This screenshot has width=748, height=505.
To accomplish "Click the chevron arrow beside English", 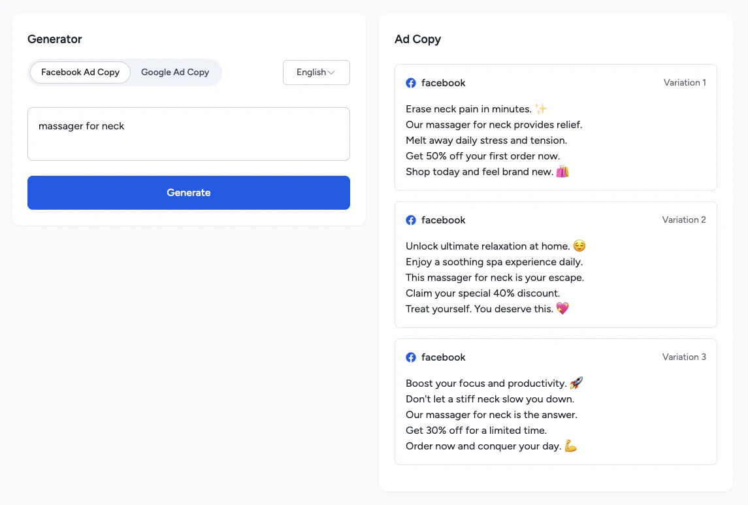I will [x=331, y=73].
